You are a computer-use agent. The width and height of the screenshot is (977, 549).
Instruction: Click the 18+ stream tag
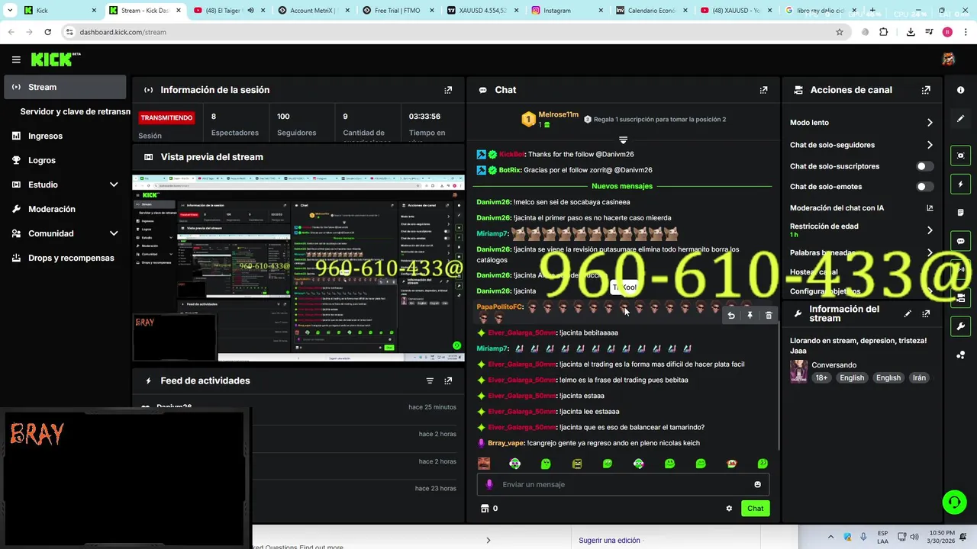pyautogui.click(x=821, y=378)
